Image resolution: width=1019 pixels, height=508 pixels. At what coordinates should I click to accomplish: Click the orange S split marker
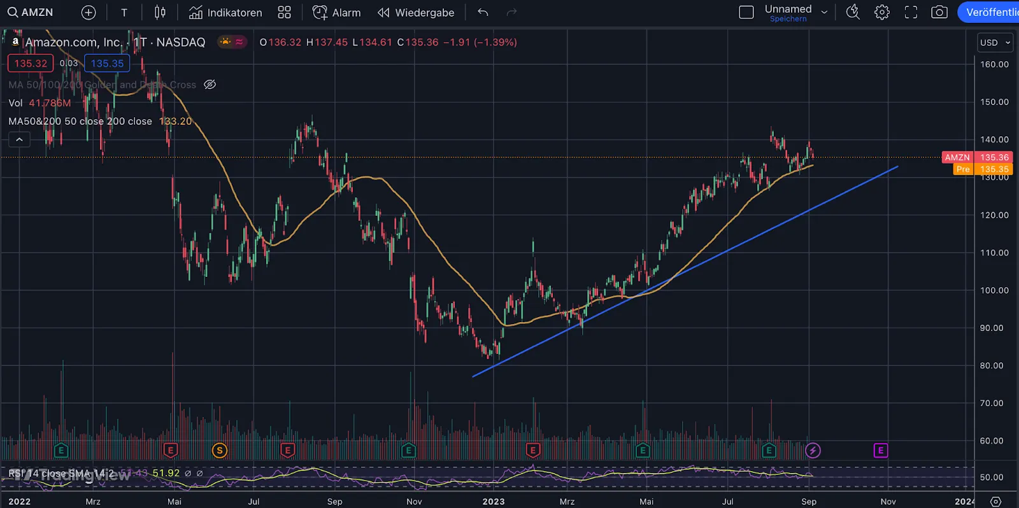(220, 451)
